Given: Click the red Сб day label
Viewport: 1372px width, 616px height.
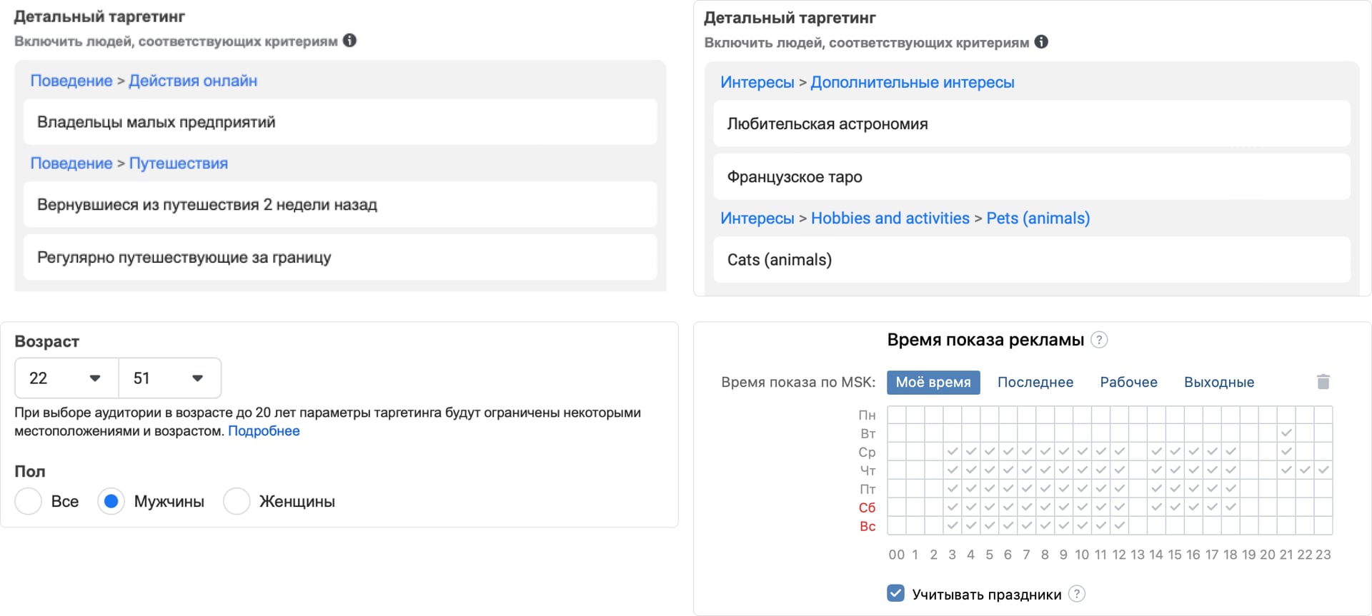Looking at the screenshot, I should (x=867, y=508).
